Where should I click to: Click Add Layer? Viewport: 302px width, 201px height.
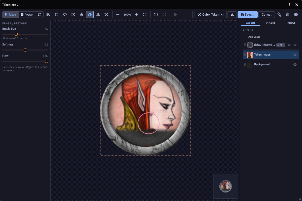pos(252,37)
